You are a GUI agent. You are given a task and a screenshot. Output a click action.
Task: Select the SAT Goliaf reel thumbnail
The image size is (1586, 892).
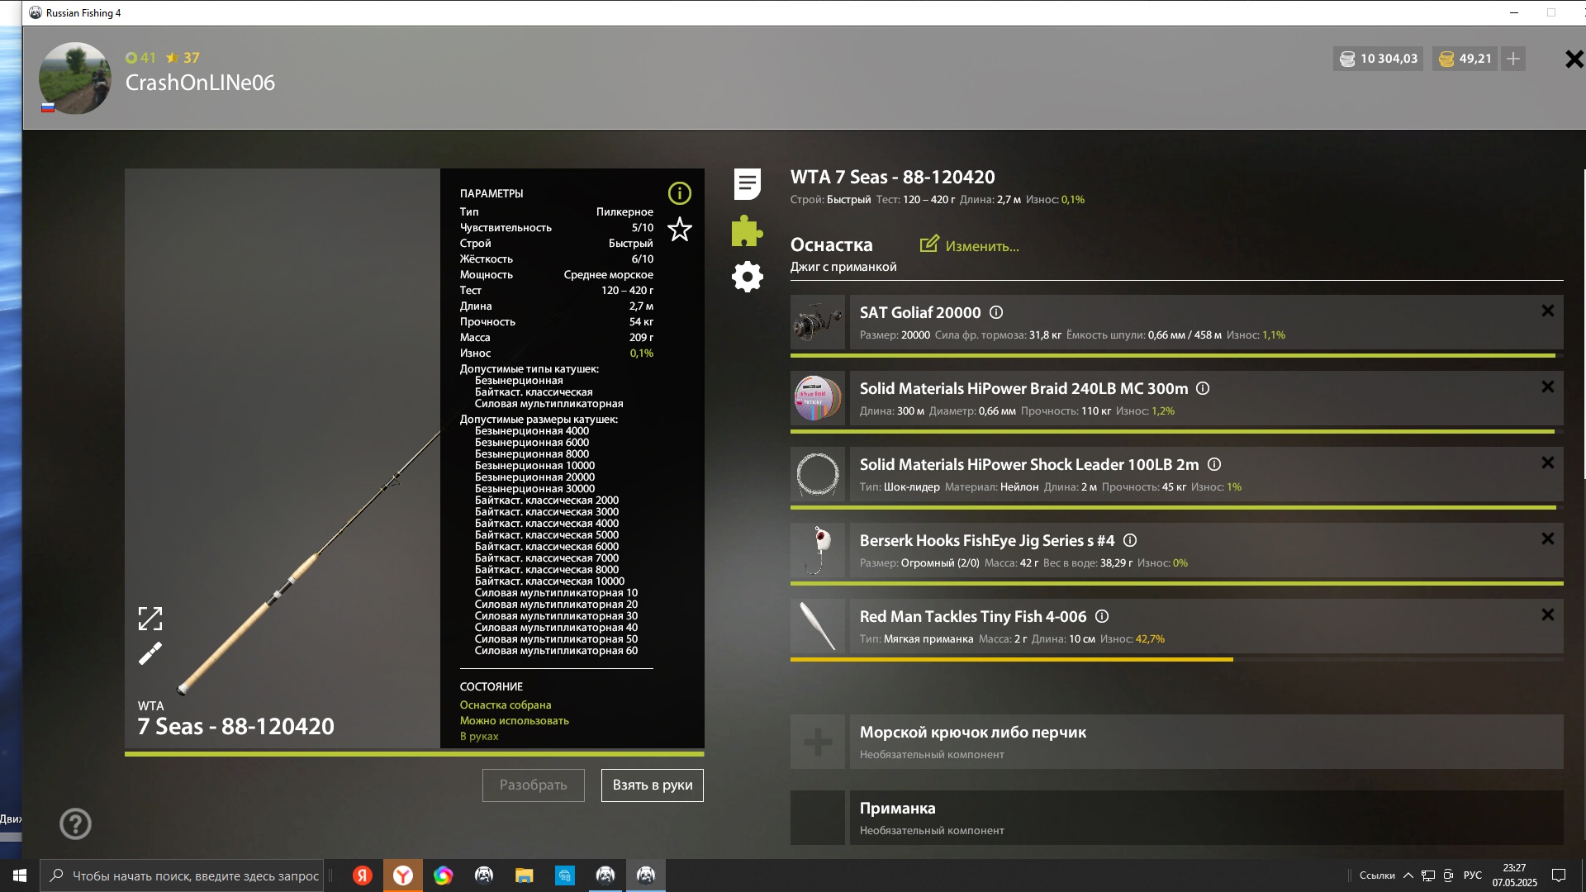pos(818,322)
